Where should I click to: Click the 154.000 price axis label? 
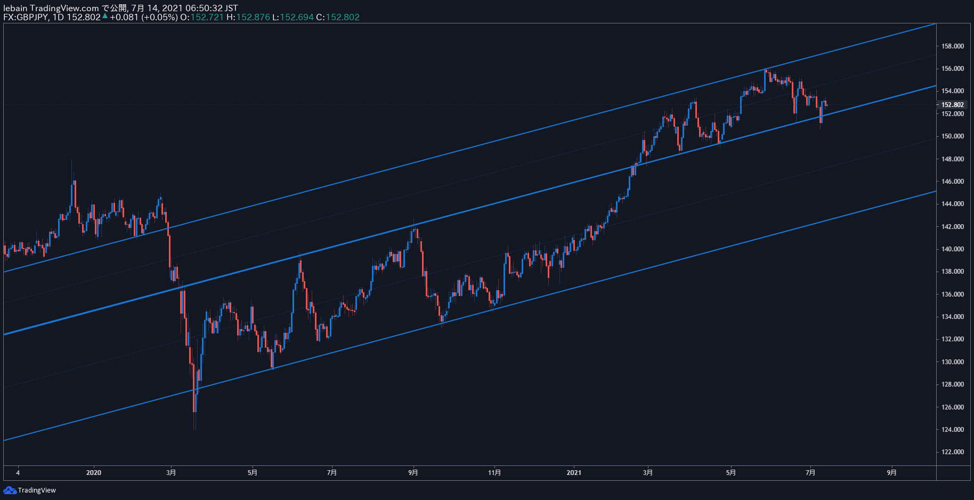click(953, 91)
